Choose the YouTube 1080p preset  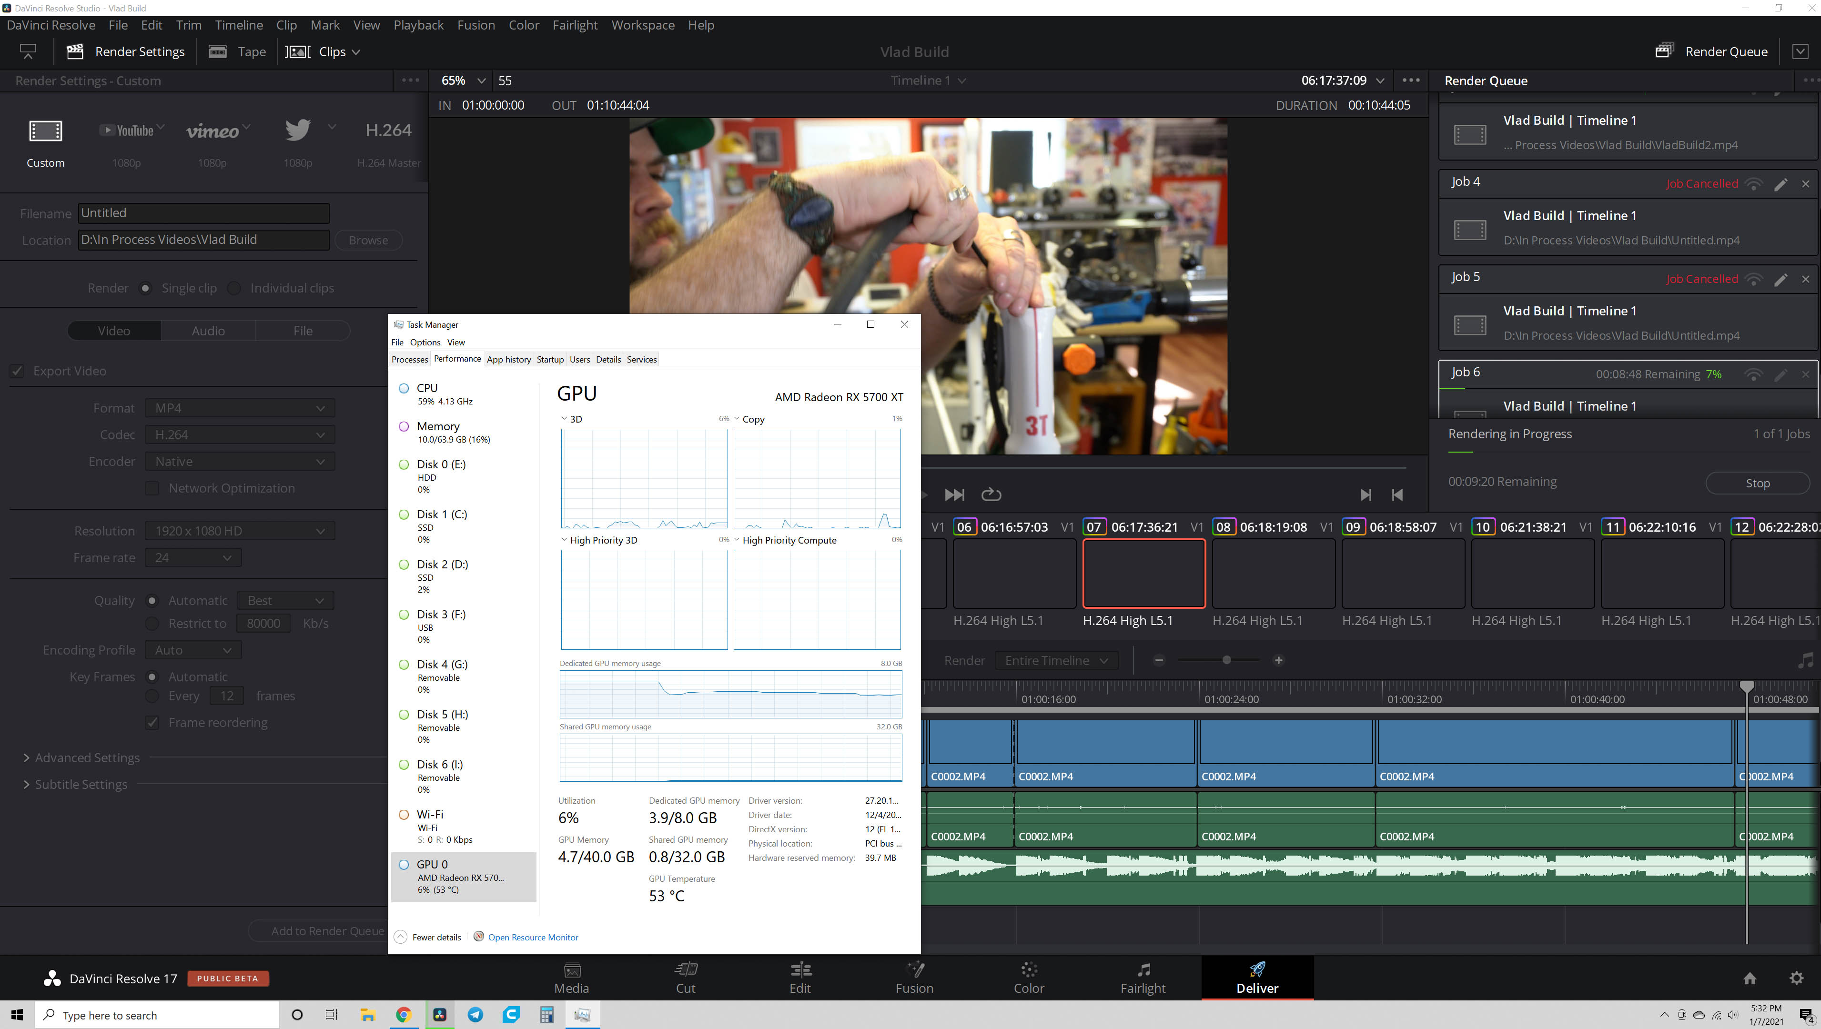pos(127,143)
